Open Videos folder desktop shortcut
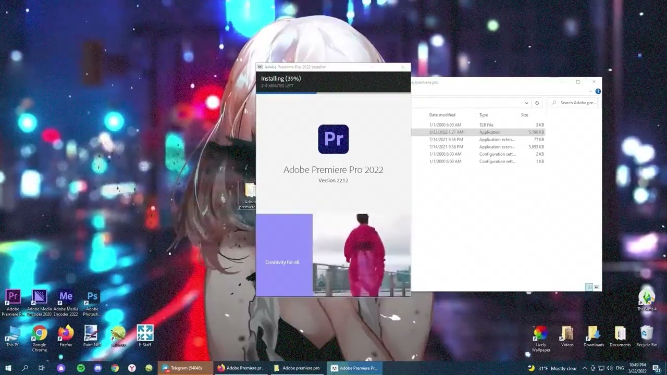 pyautogui.click(x=567, y=336)
